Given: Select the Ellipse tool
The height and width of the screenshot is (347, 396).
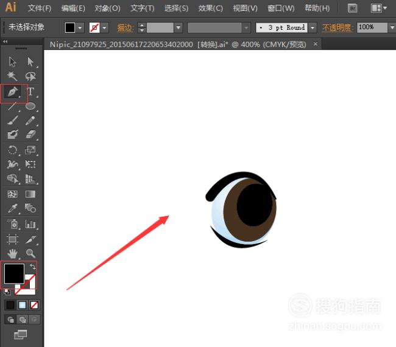Looking at the screenshot, I should click(x=30, y=107).
